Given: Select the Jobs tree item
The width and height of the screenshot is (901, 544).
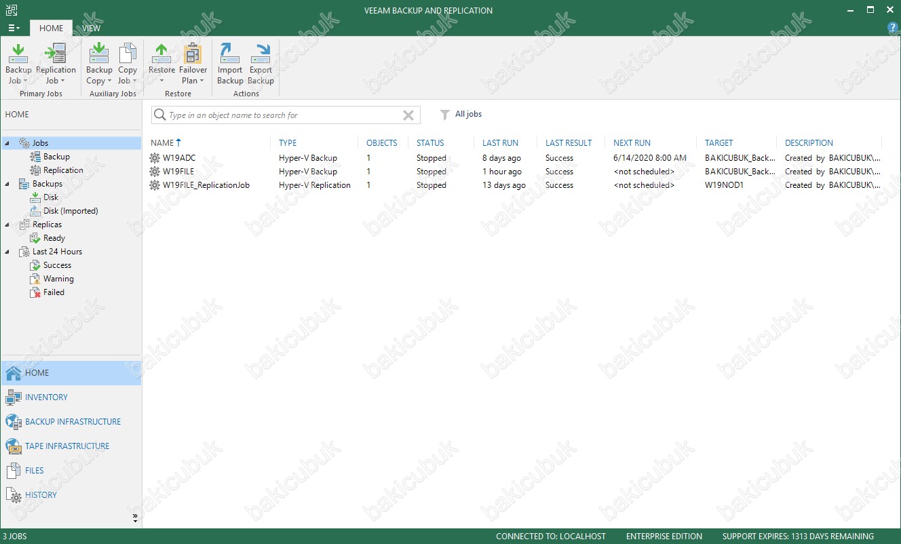Looking at the screenshot, I should click(40, 143).
